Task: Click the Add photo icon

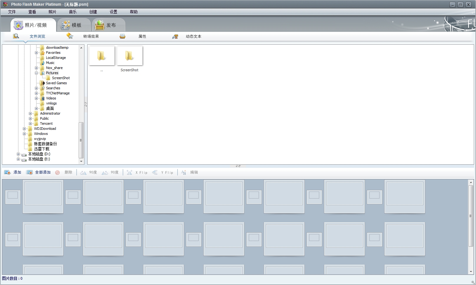Action: tap(7, 172)
